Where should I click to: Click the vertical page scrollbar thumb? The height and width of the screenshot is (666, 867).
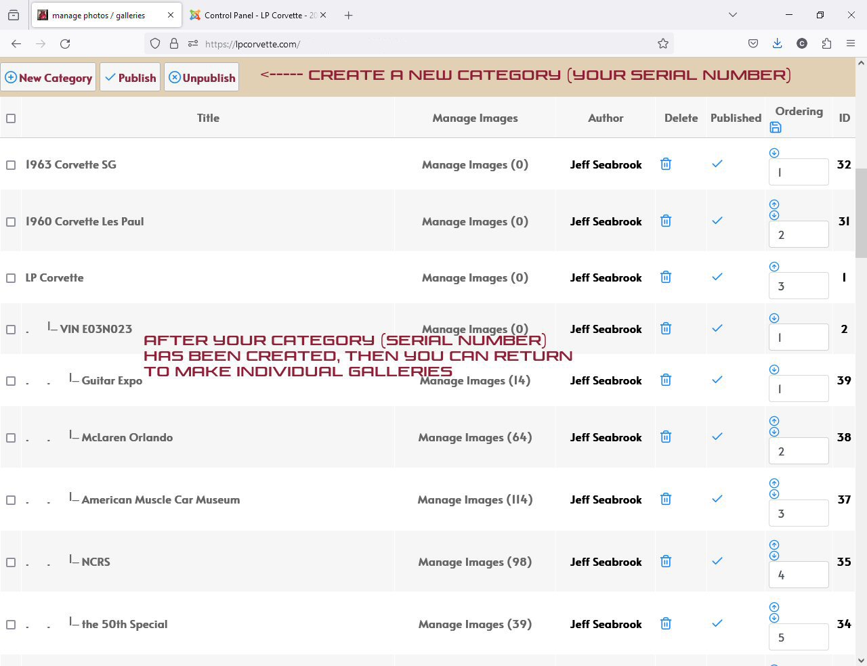coord(861,213)
